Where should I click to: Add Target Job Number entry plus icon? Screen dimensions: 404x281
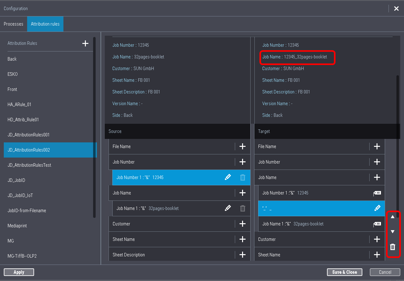pos(377,162)
